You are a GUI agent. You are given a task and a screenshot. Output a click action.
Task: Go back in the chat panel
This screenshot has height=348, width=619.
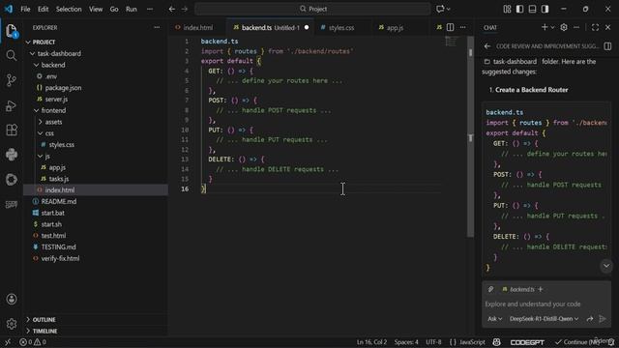pyautogui.click(x=487, y=46)
